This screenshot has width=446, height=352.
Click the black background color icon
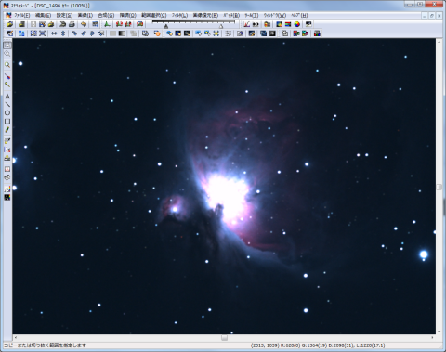[7, 197]
